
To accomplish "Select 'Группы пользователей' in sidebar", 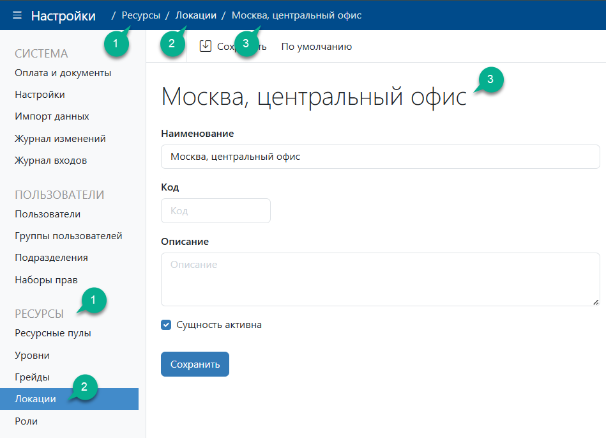I will click(x=68, y=236).
